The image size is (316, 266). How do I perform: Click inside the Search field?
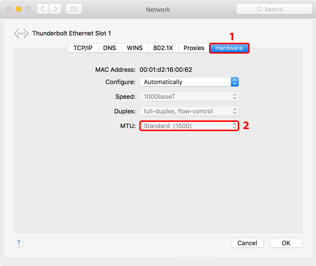pos(280,9)
